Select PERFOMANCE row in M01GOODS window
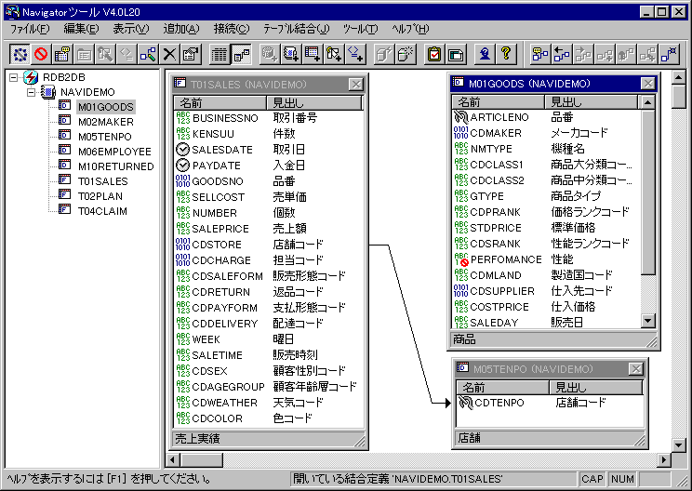The height and width of the screenshot is (491, 692). pyautogui.click(x=546, y=259)
